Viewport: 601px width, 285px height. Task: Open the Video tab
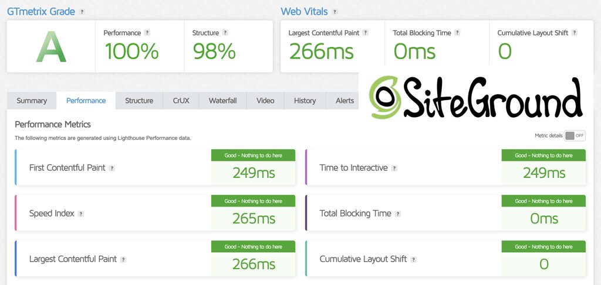pyautogui.click(x=265, y=101)
